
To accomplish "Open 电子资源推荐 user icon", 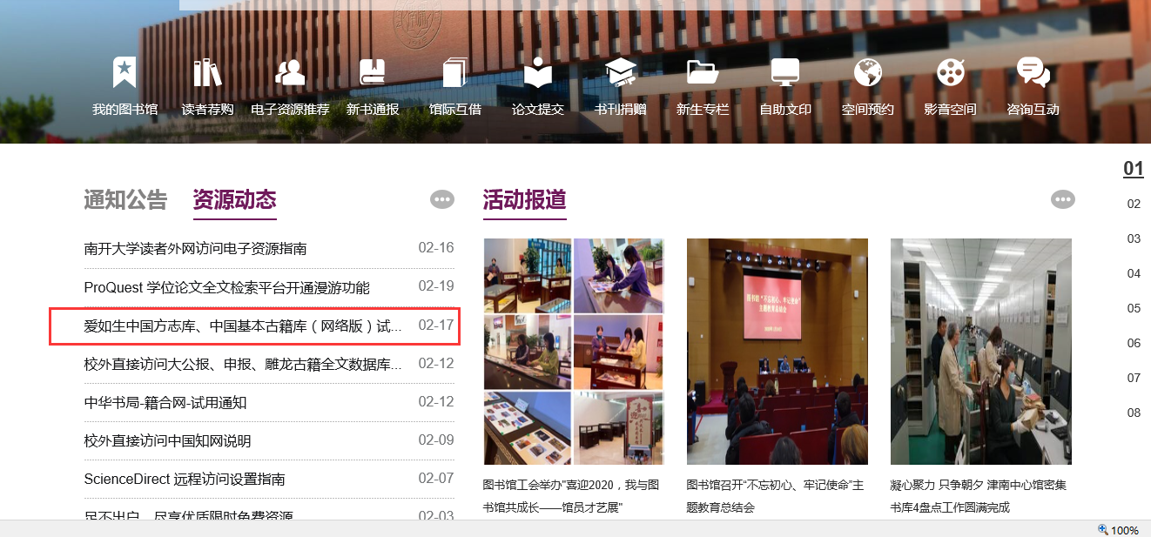I will pyautogui.click(x=290, y=73).
